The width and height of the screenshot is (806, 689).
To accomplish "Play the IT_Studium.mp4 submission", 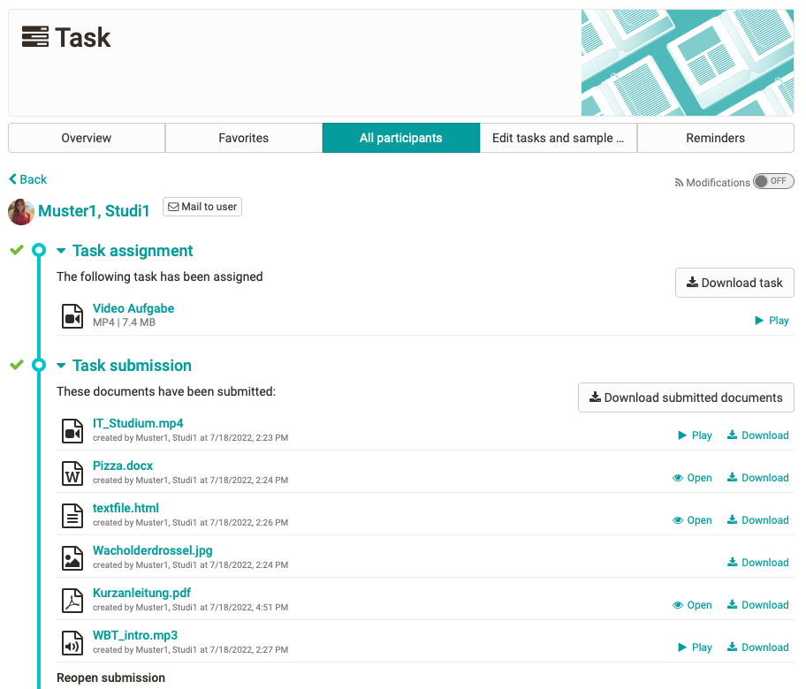I will tap(695, 435).
